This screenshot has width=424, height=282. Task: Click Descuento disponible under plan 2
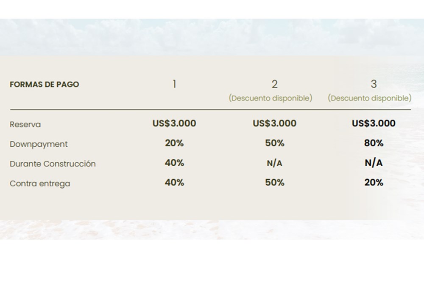point(271,98)
